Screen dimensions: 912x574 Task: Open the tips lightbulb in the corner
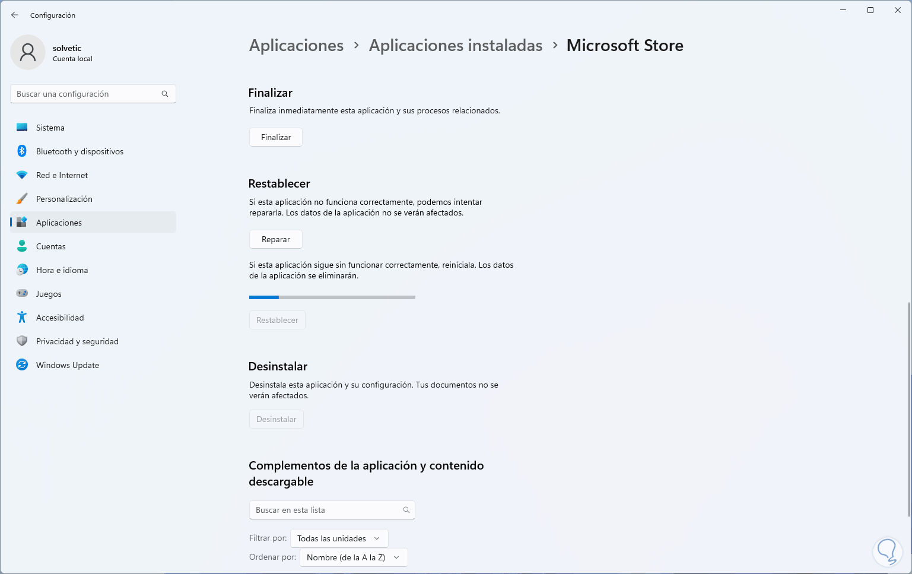point(887,551)
